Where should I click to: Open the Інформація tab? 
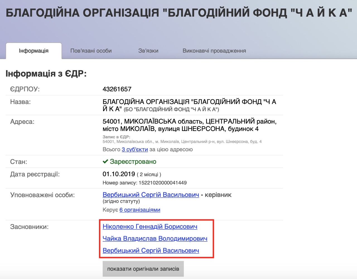click(34, 51)
